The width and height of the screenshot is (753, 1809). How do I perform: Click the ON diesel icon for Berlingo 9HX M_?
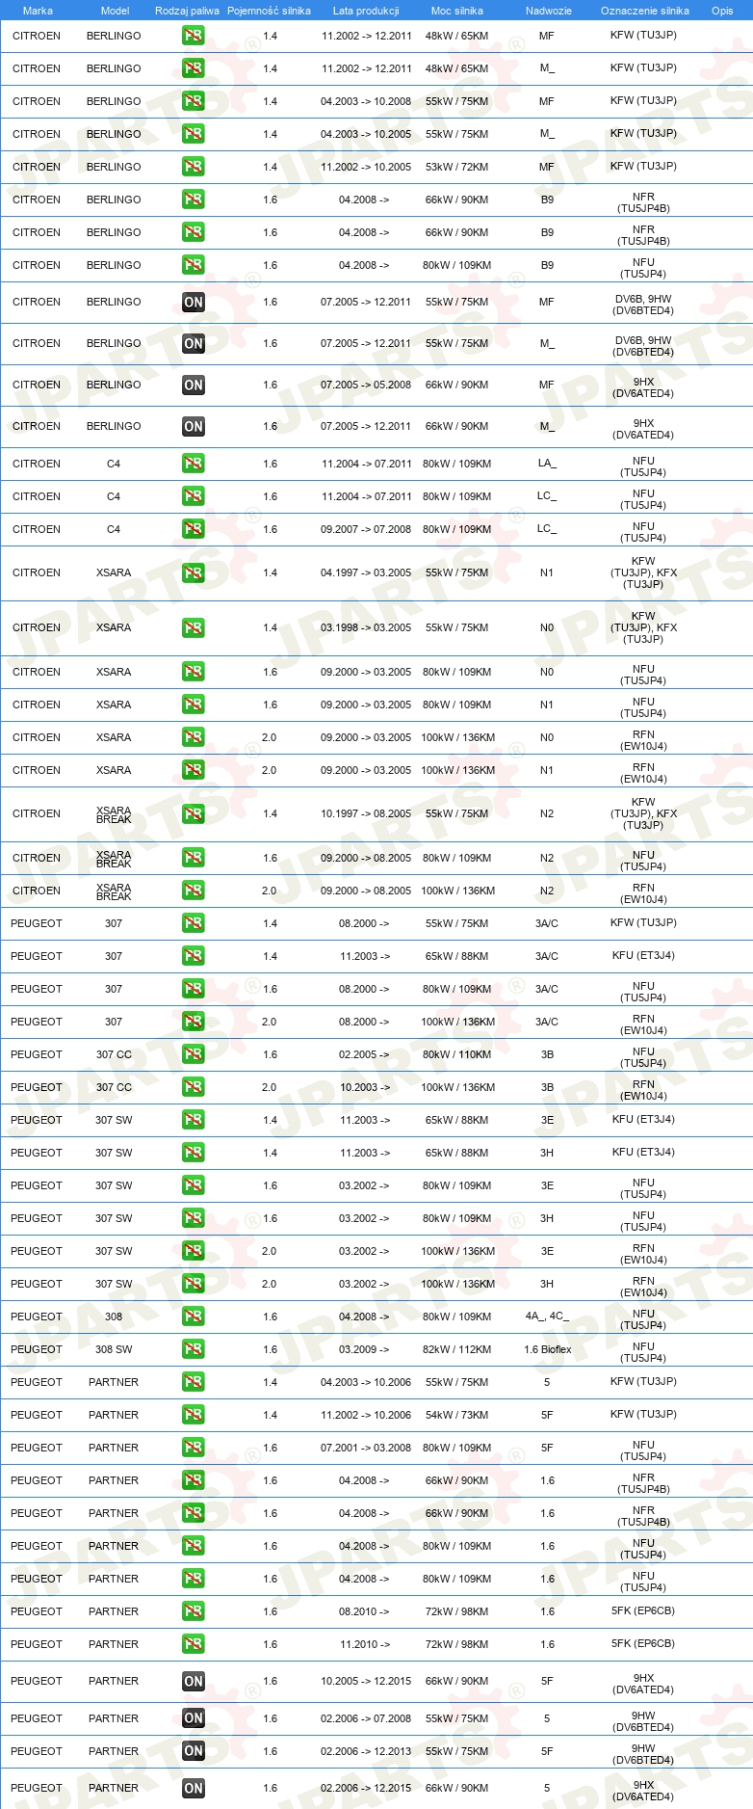click(193, 426)
